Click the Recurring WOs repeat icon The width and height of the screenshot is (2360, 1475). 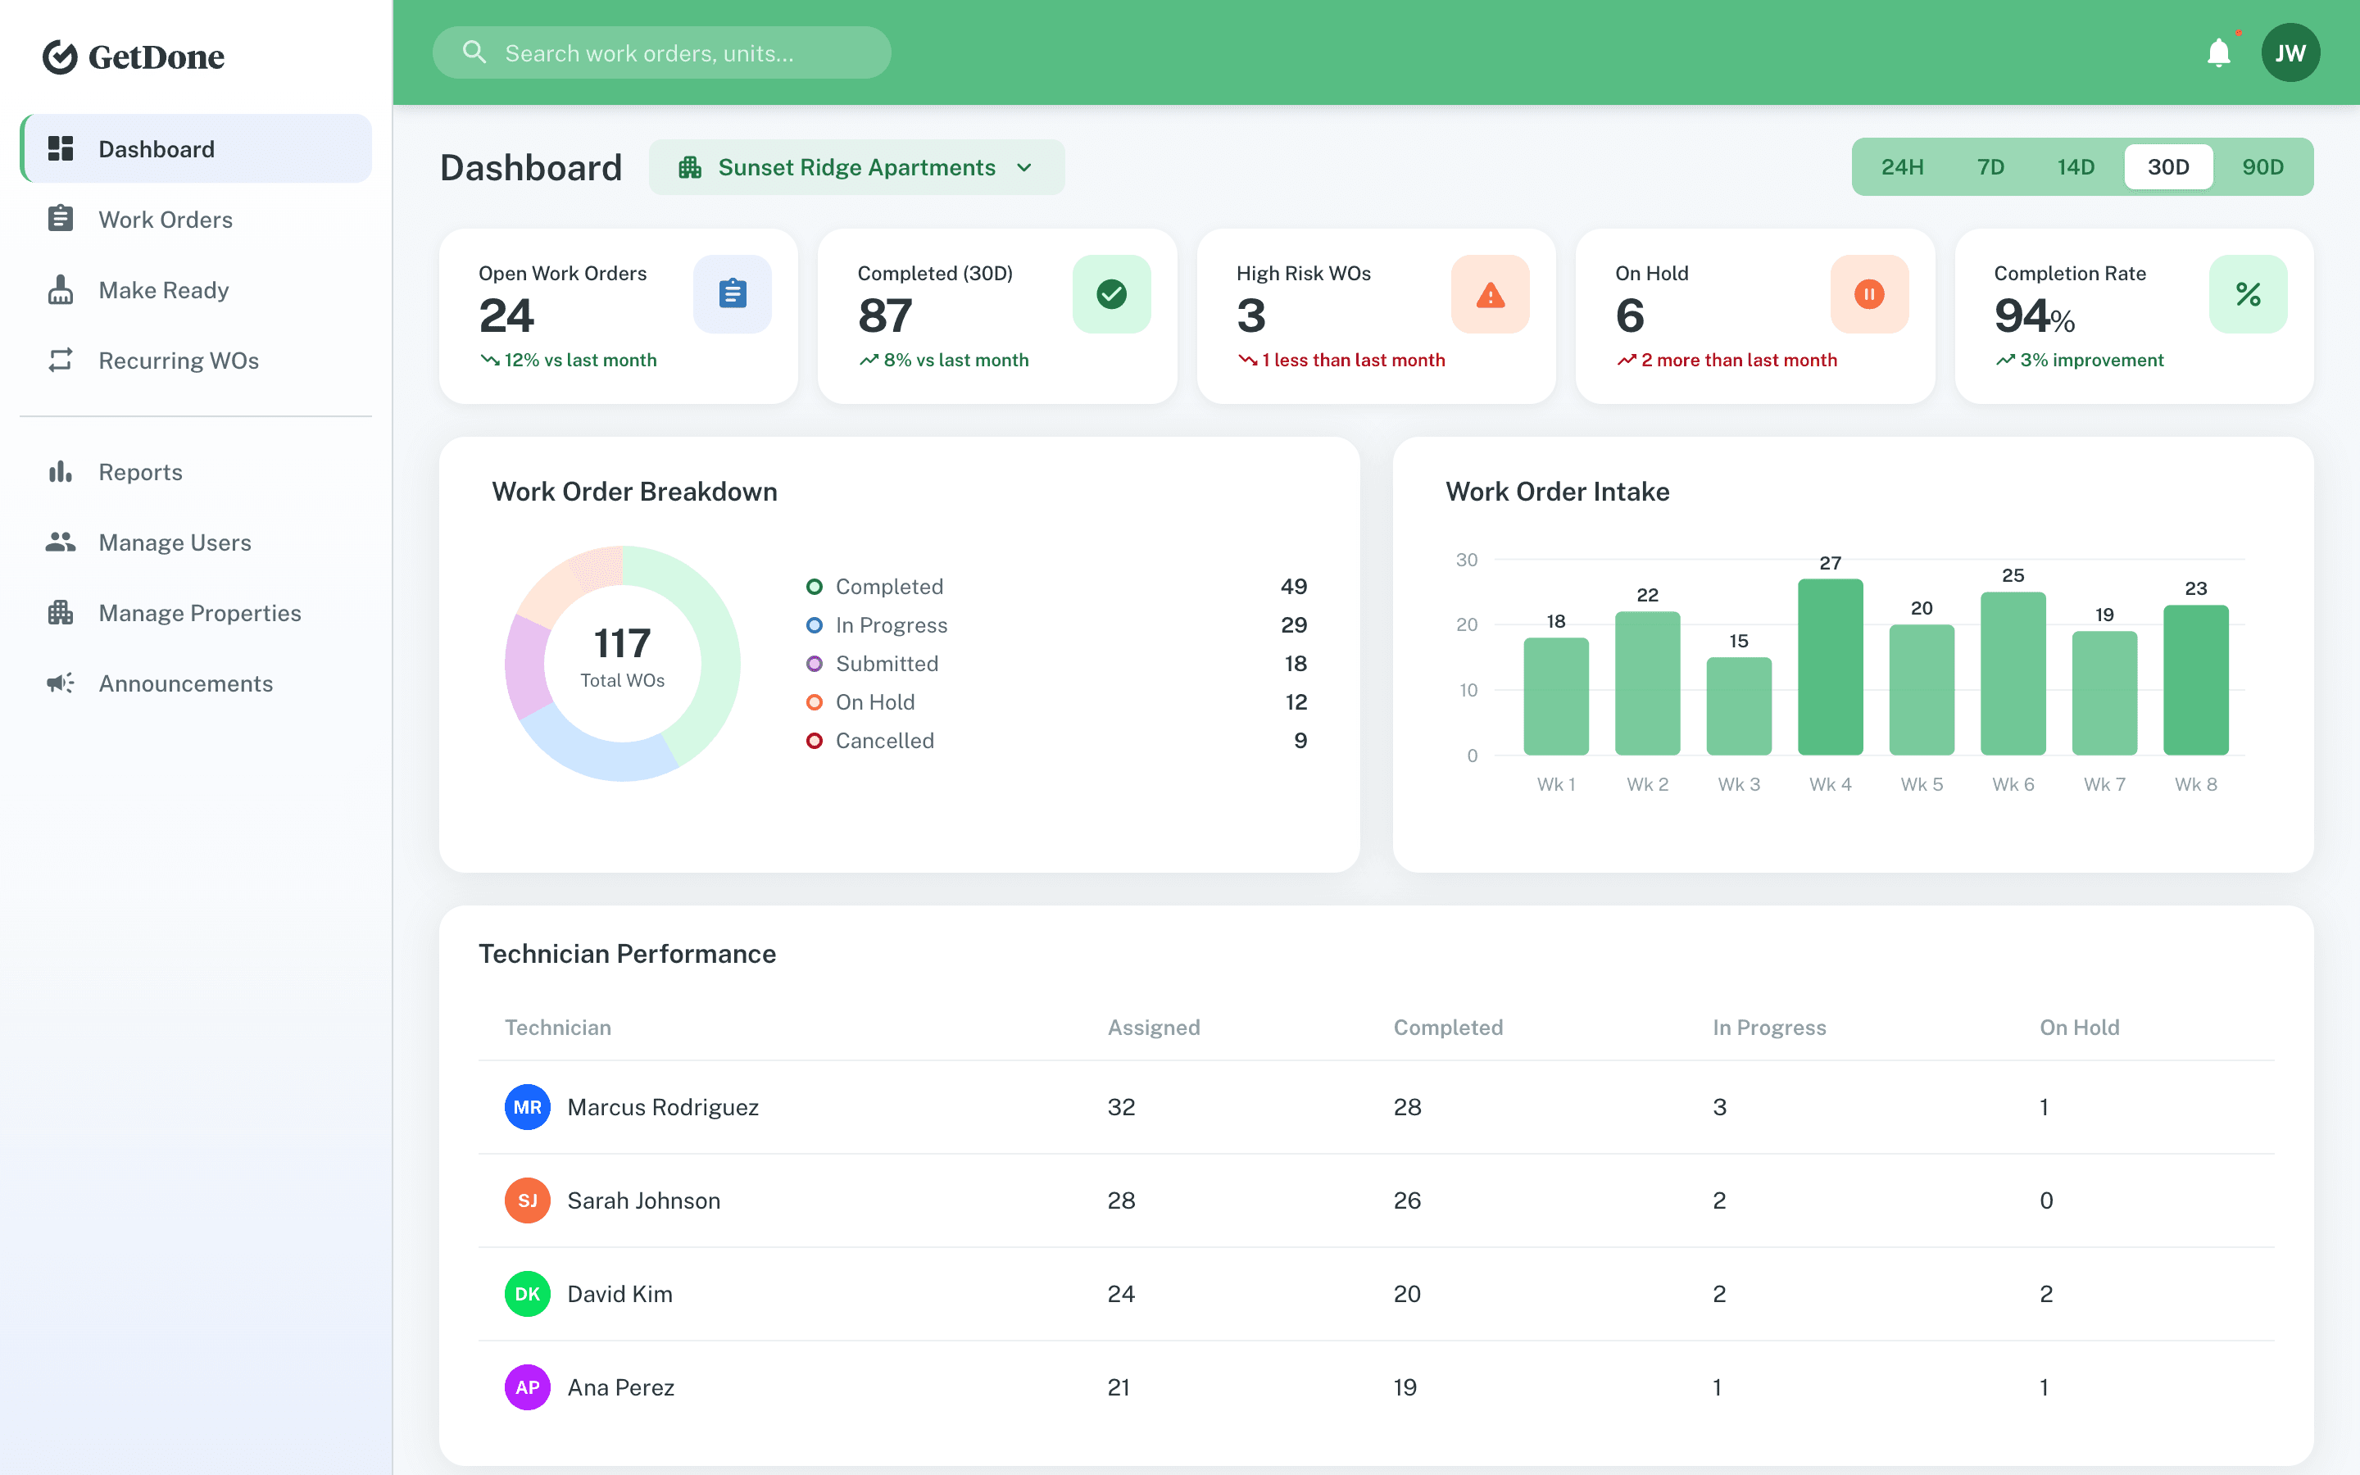61,360
